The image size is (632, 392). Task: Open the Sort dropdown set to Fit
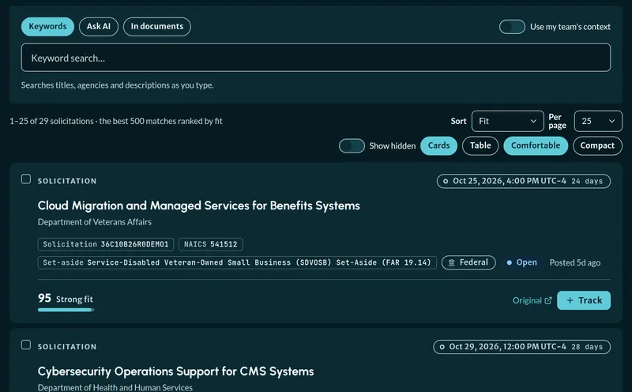(507, 121)
